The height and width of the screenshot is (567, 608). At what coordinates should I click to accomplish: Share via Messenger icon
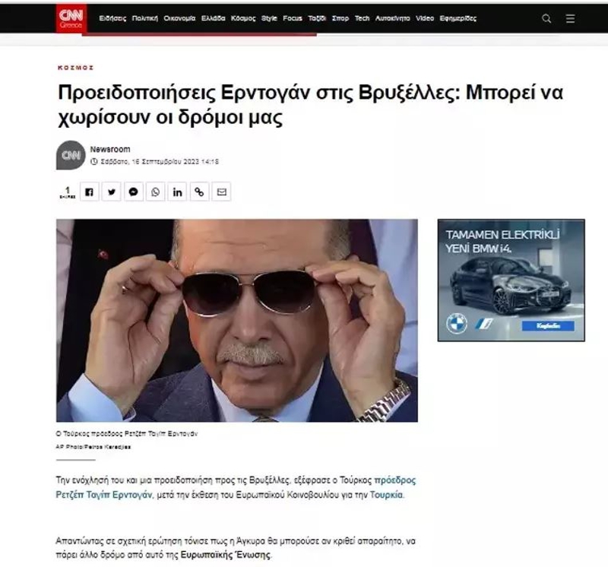click(134, 192)
